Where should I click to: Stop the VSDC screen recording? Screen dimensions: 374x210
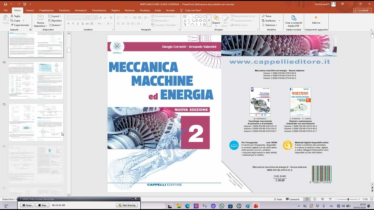(x=42, y=205)
